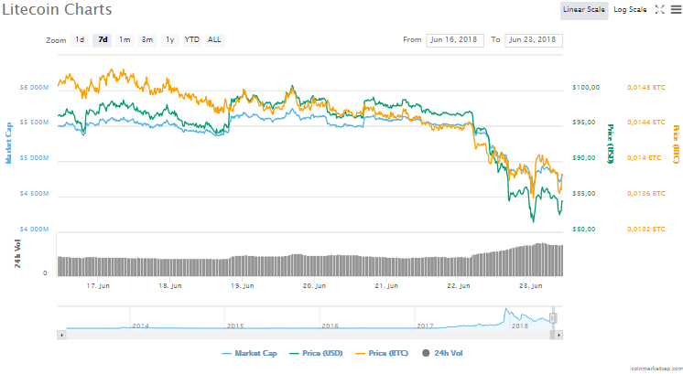Click the Litecoin Charts heading
The width and height of the screenshot is (683, 374).
coord(57,9)
